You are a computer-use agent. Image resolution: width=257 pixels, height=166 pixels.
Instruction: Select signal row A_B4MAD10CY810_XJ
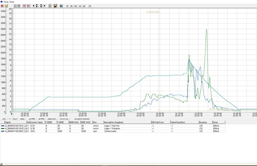[113, 129]
